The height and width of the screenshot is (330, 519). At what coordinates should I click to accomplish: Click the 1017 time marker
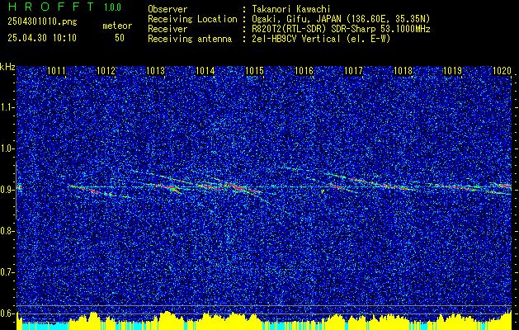tap(353, 70)
